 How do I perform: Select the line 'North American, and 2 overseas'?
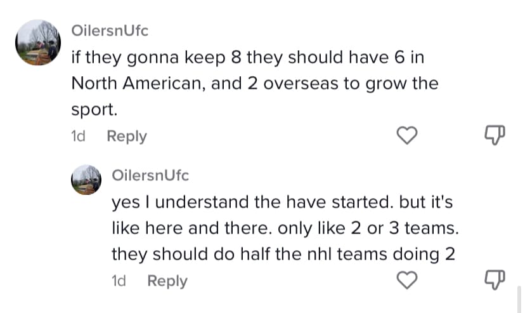(254, 83)
